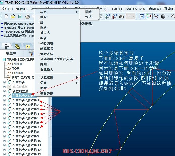Click the zoom in magnifier icon
Image resolution: width=175 pixels, height=156 pixels.
[x=173, y=16]
